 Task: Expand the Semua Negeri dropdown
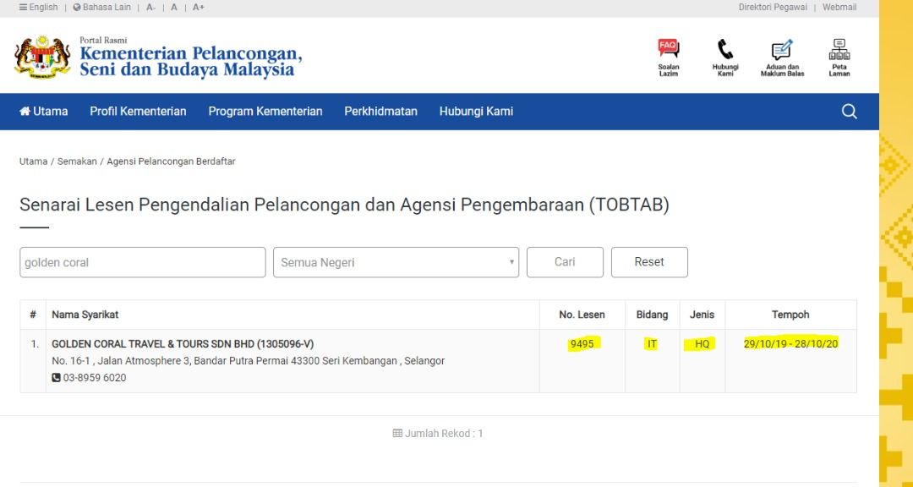point(396,262)
